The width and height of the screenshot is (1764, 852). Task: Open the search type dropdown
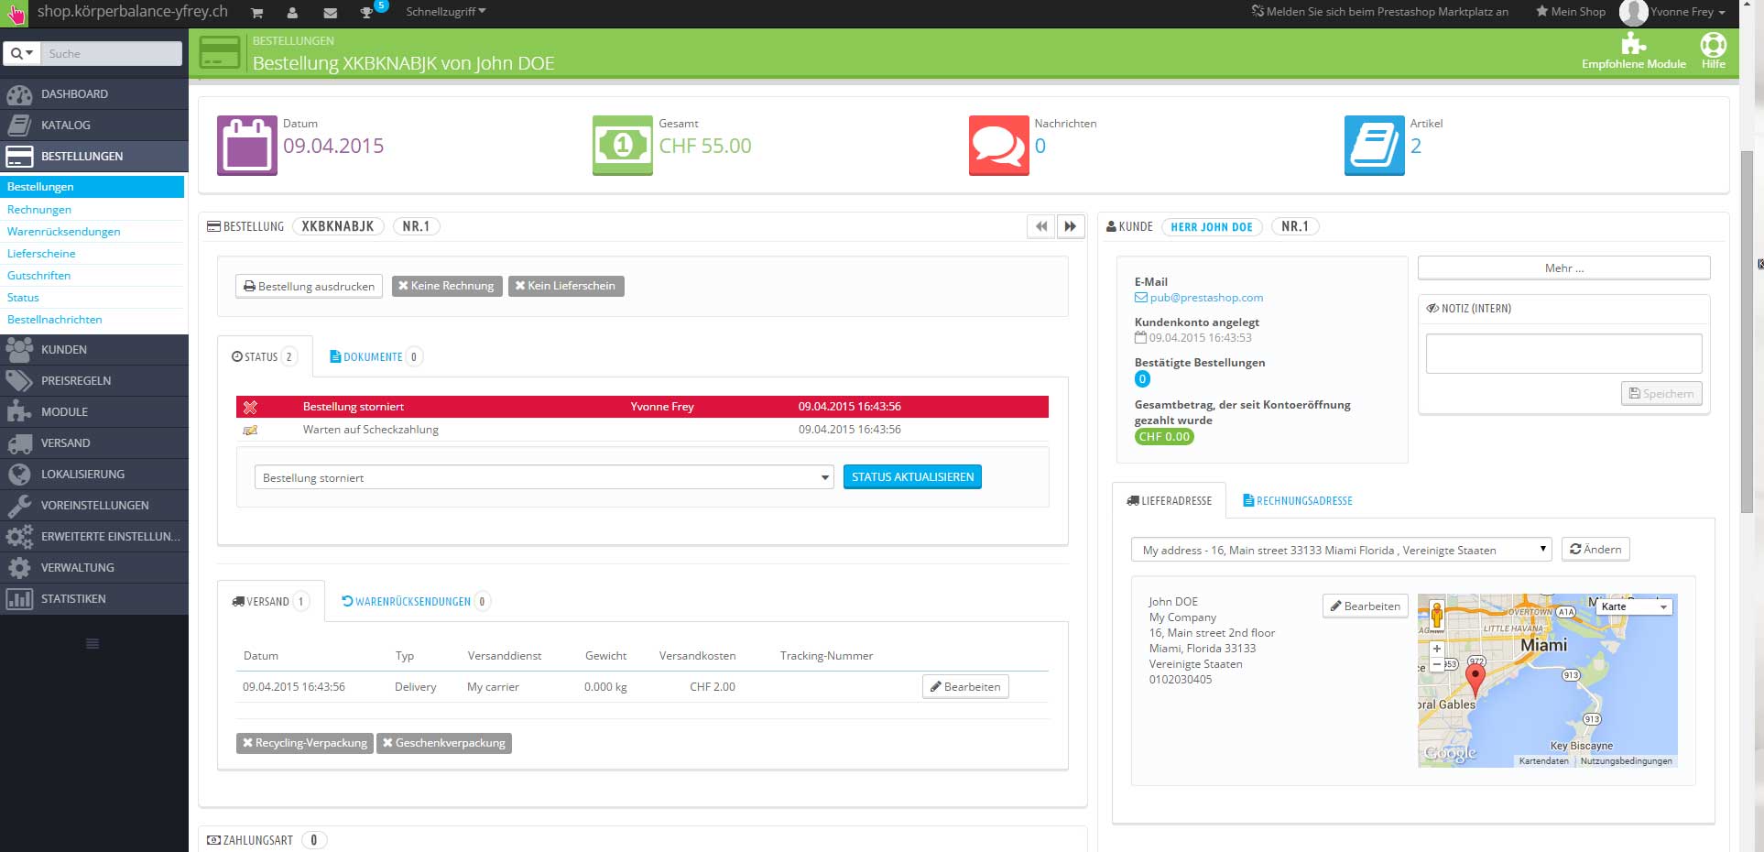click(22, 54)
